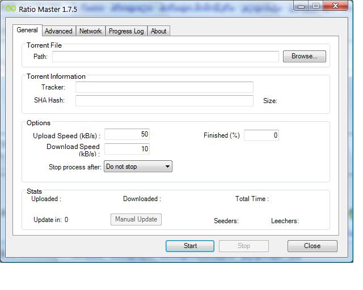Close window using title bar X
The height and width of the screenshot is (290, 363).
tap(335, 6)
